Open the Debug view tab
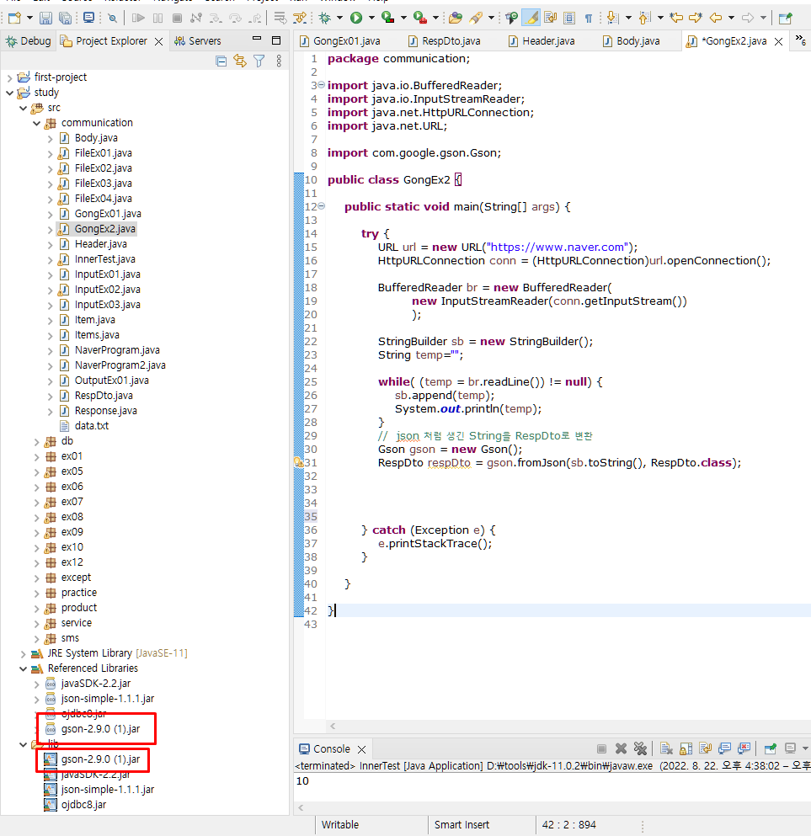Image resolution: width=811 pixels, height=836 pixels. (29, 41)
